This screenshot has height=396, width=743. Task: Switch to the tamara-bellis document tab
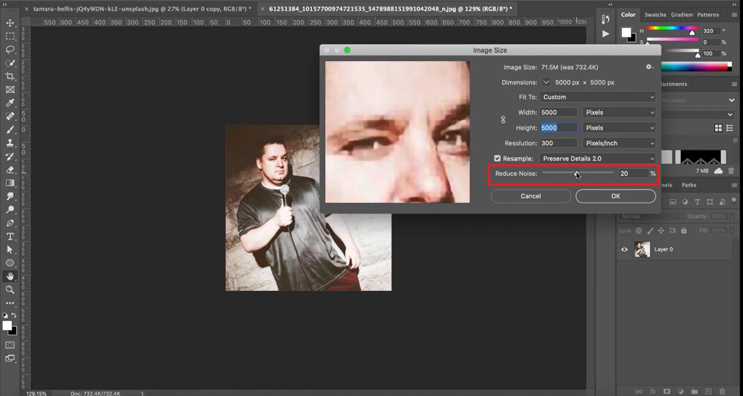[x=142, y=9]
